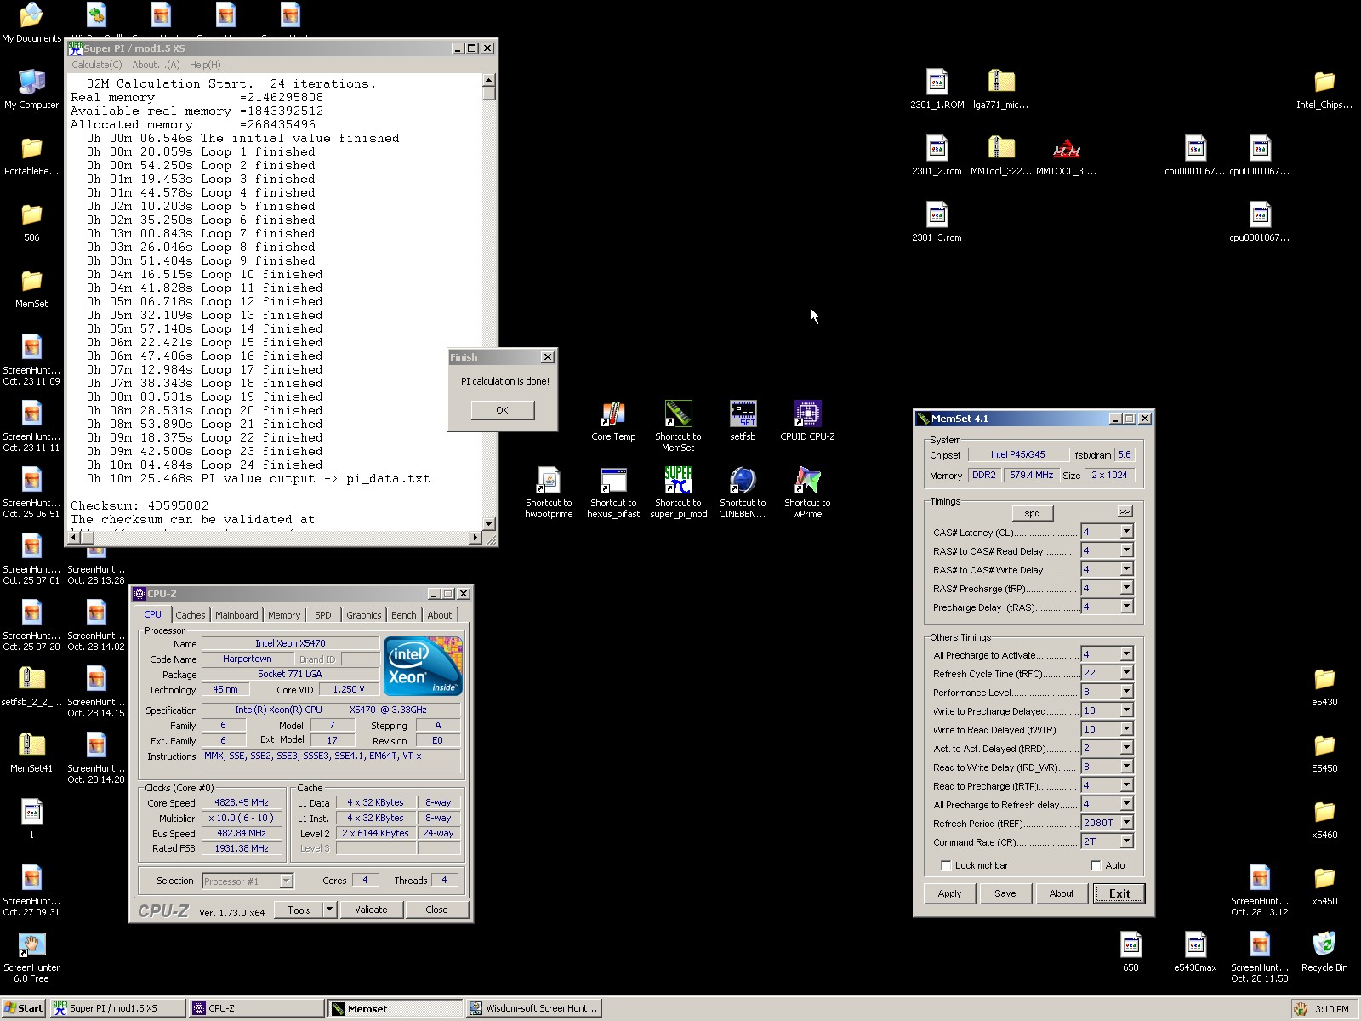This screenshot has width=1361, height=1021.
Task: Expand Refresh Cycle Time (tRFC) dropdown
Action: [x=1126, y=673]
